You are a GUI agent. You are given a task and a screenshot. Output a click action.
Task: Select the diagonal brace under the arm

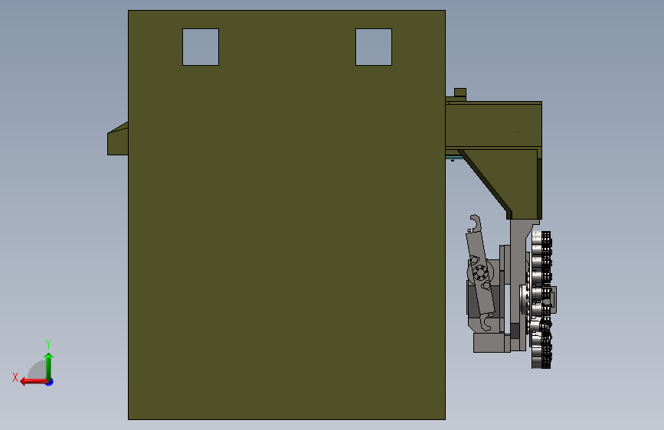(x=486, y=184)
